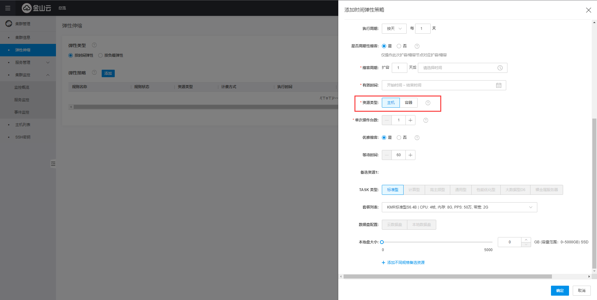Click the panel's horizontal scrollbar
597x300 pixels.
tap(448, 277)
